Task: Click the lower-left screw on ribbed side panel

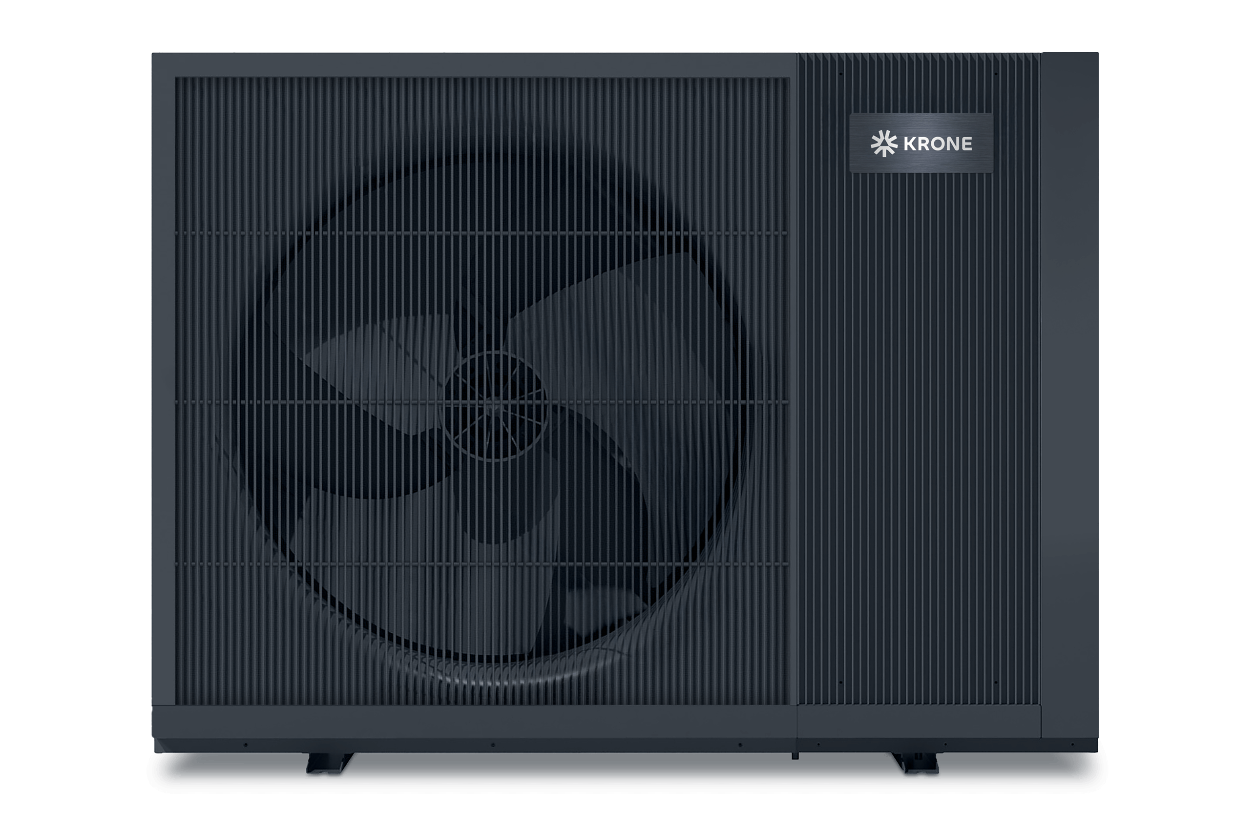Action: coord(840,683)
